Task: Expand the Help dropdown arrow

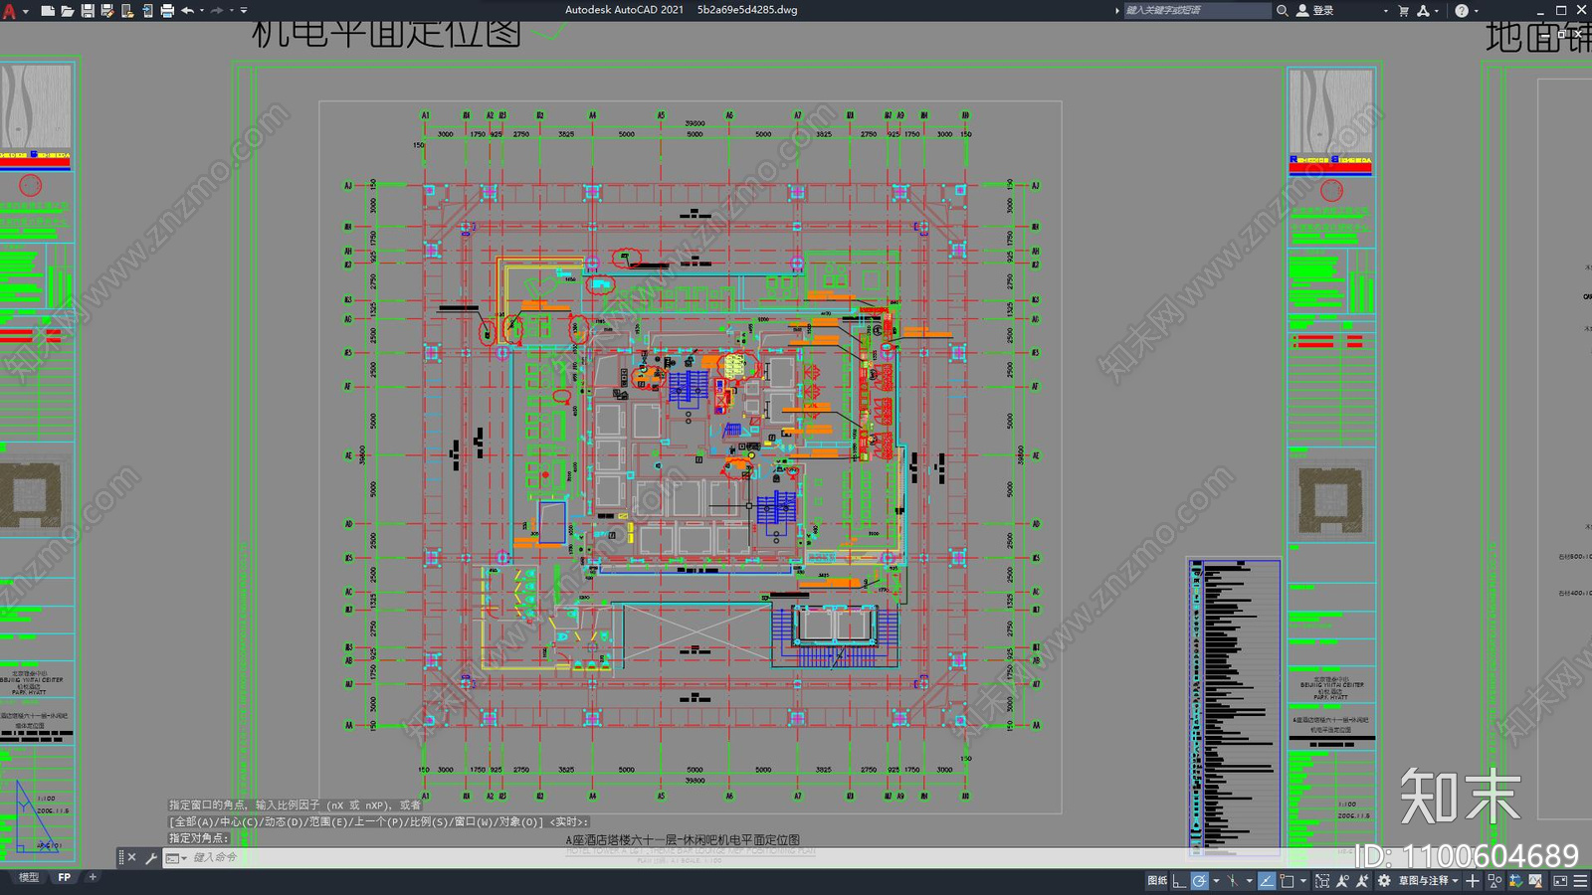Action: [1476, 10]
